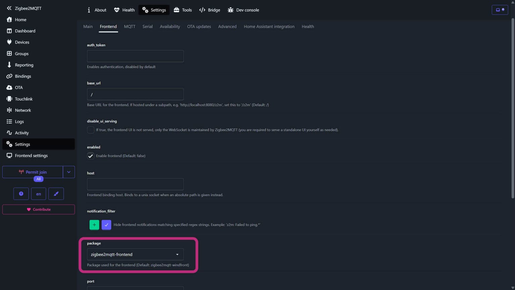
Task: Click the green plus add-filter button
Action: click(x=94, y=225)
